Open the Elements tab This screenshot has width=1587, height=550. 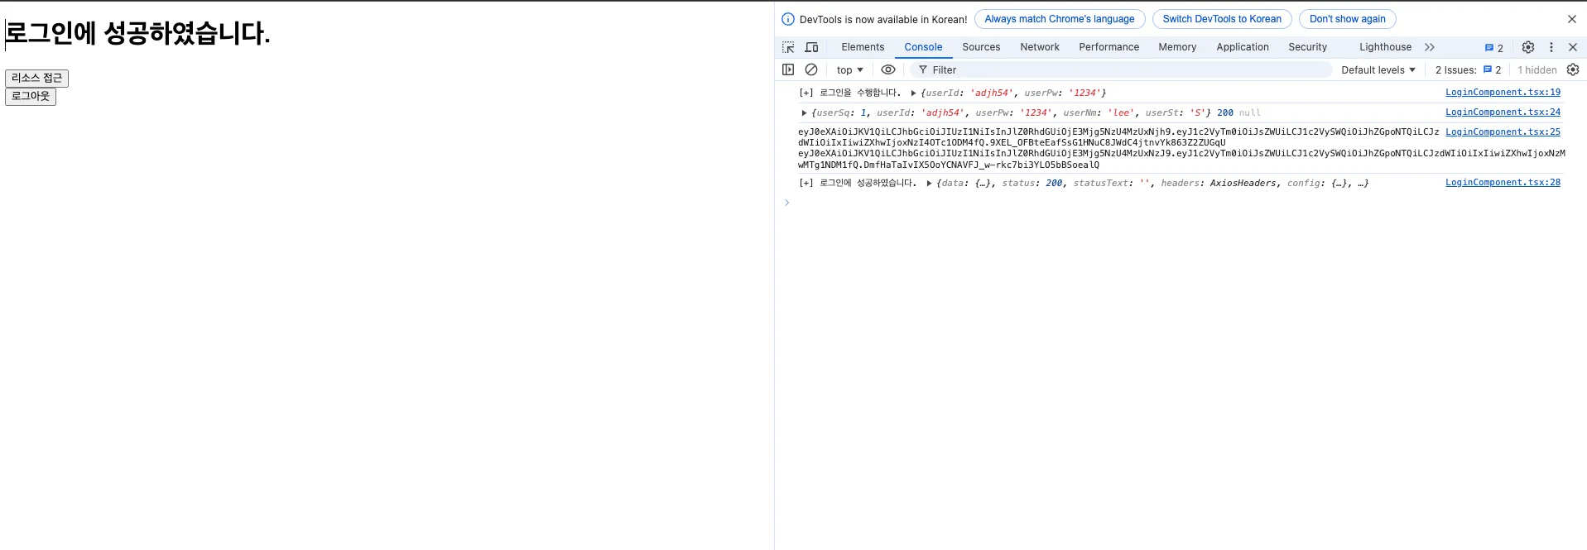coord(863,47)
